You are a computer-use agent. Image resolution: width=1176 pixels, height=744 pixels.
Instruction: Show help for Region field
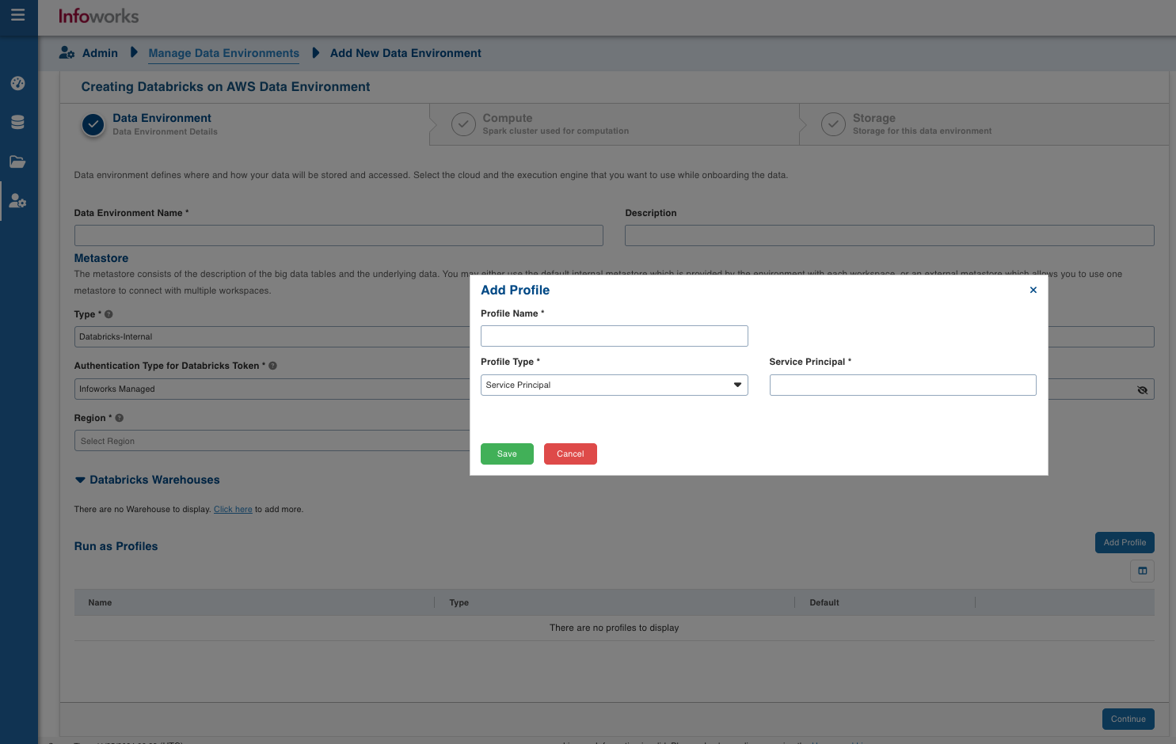pos(120,418)
